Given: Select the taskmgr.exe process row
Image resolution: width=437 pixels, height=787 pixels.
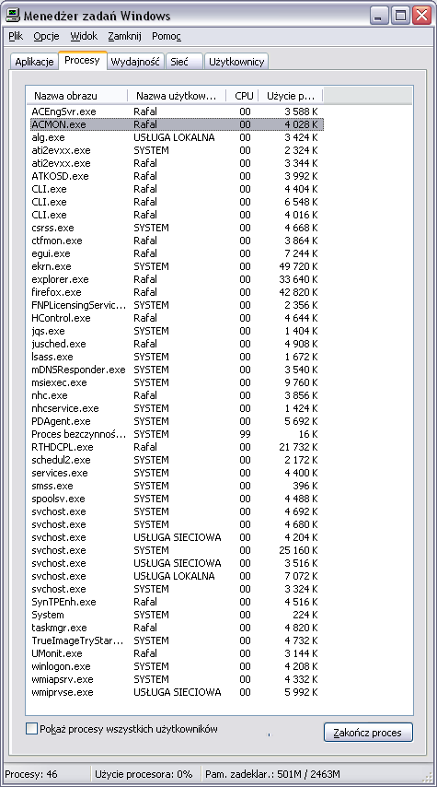Looking at the screenshot, I should (x=177, y=628).
